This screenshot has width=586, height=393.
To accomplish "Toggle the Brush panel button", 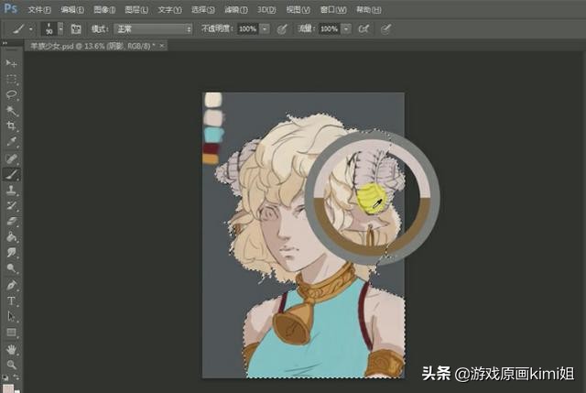I will 76,28.
